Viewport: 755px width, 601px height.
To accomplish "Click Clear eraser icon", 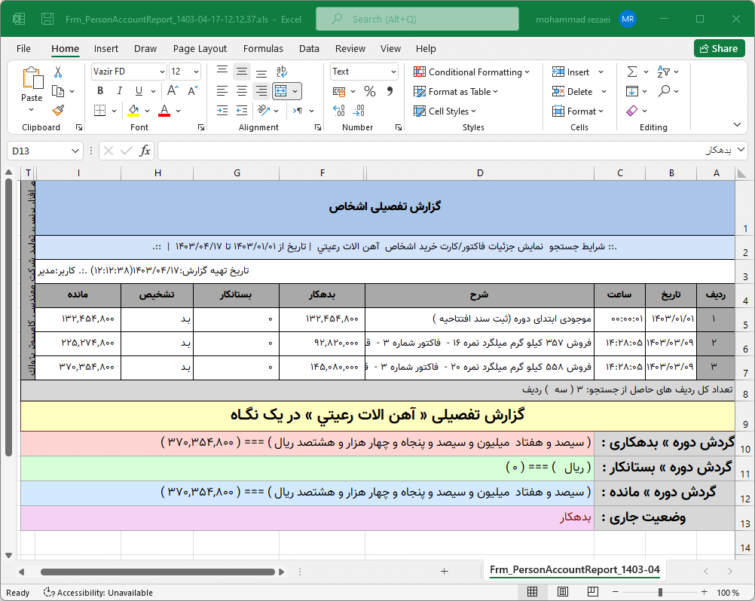I will click(x=631, y=111).
